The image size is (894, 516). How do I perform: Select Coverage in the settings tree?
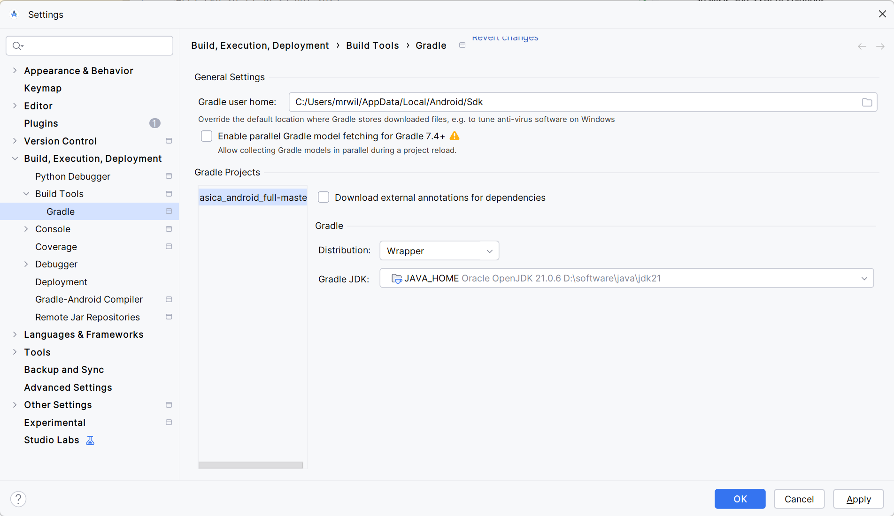click(56, 247)
